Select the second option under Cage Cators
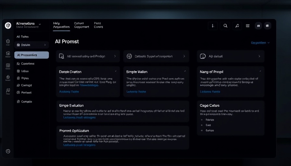This screenshot has height=166, width=291. [208, 125]
